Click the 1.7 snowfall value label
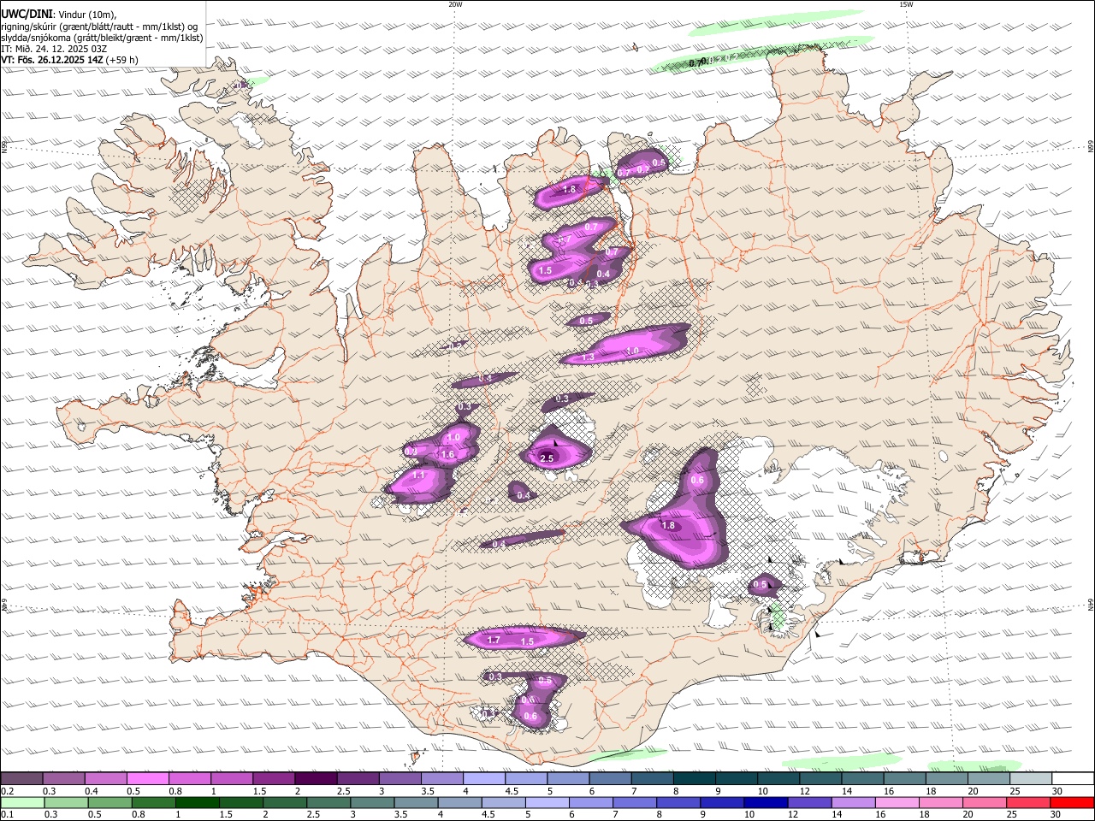 (x=494, y=640)
